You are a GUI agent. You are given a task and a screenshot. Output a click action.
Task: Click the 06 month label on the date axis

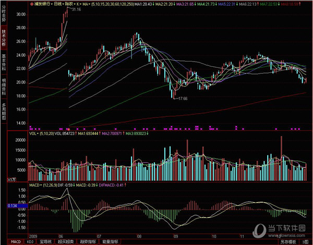click(x=61, y=237)
